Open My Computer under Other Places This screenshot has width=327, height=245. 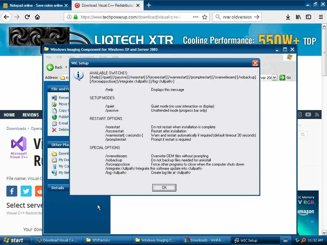[x=60, y=166]
